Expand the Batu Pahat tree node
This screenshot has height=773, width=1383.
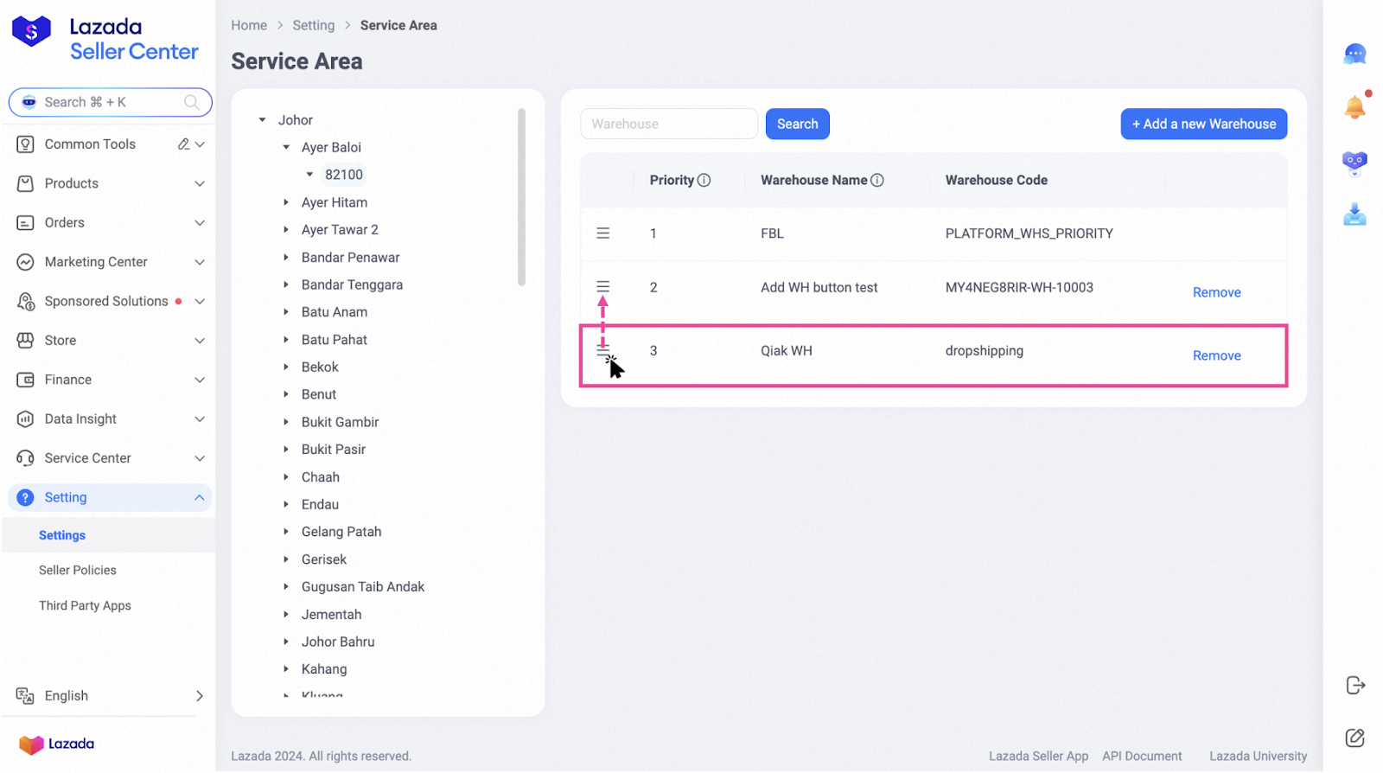coord(286,340)
